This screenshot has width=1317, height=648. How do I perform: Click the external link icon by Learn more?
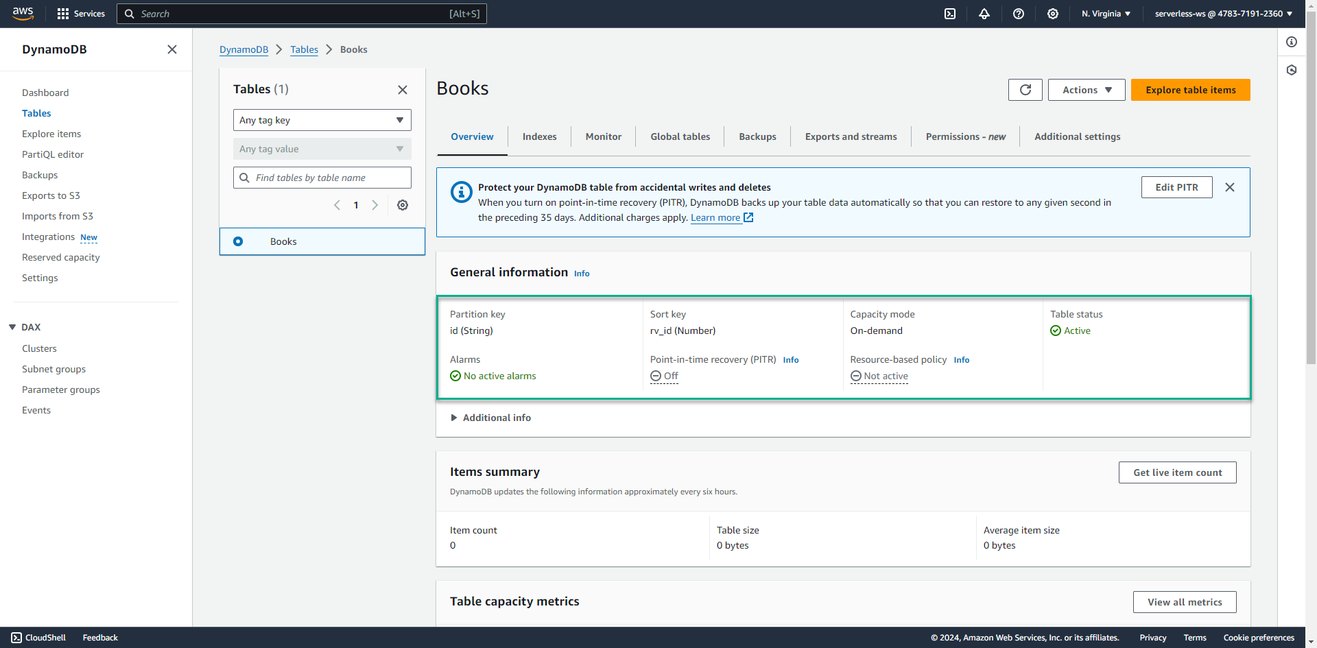pyautogui.click(x=748, y=217)
